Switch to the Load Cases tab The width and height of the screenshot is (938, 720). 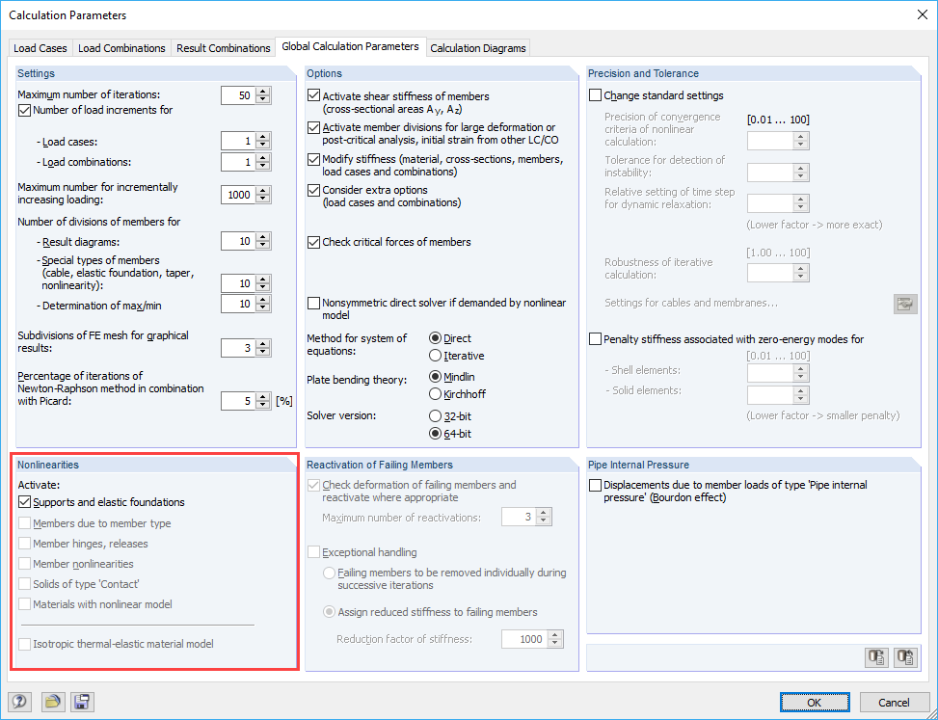(x=40, y=48)
